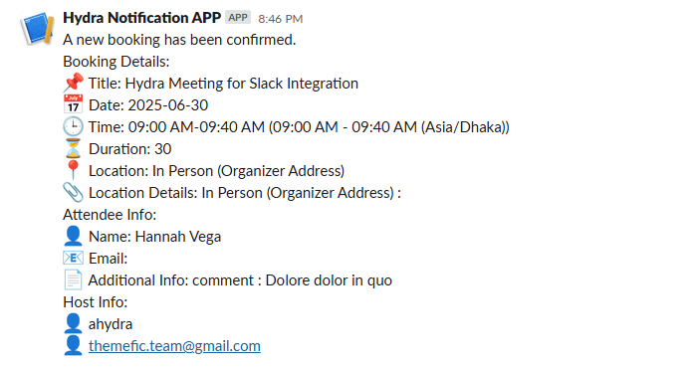This screenshot has width=695, height=367.
Task: Click the 8:46 PM message timestamp
Action: coord(281,19)
